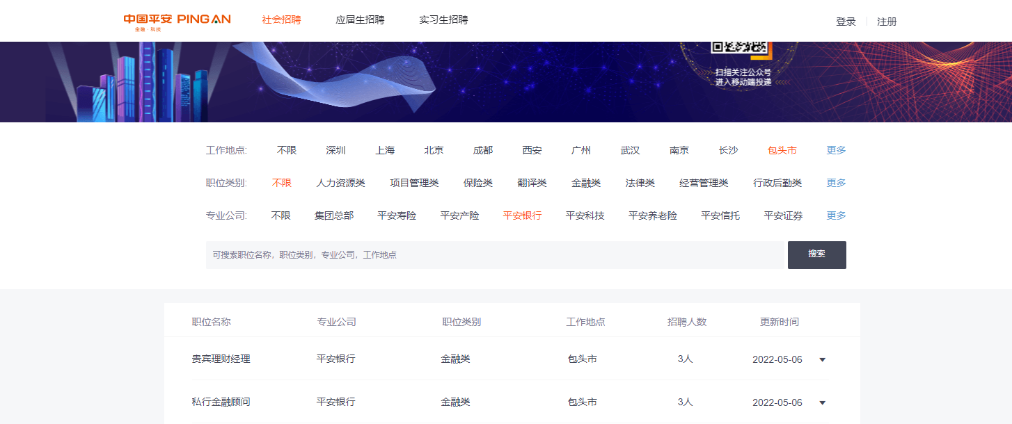Filter job category by 行政后勤类

778,183
